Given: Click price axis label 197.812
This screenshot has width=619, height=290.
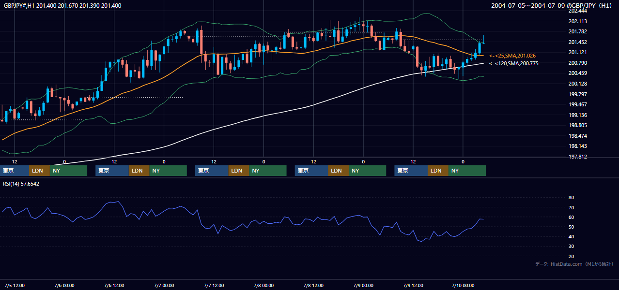Looking at the screenshot, I should (577, 157).
